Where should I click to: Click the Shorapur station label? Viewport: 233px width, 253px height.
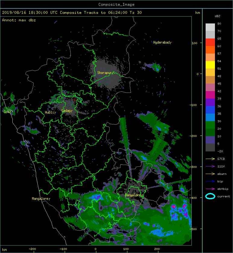(106, 73)
